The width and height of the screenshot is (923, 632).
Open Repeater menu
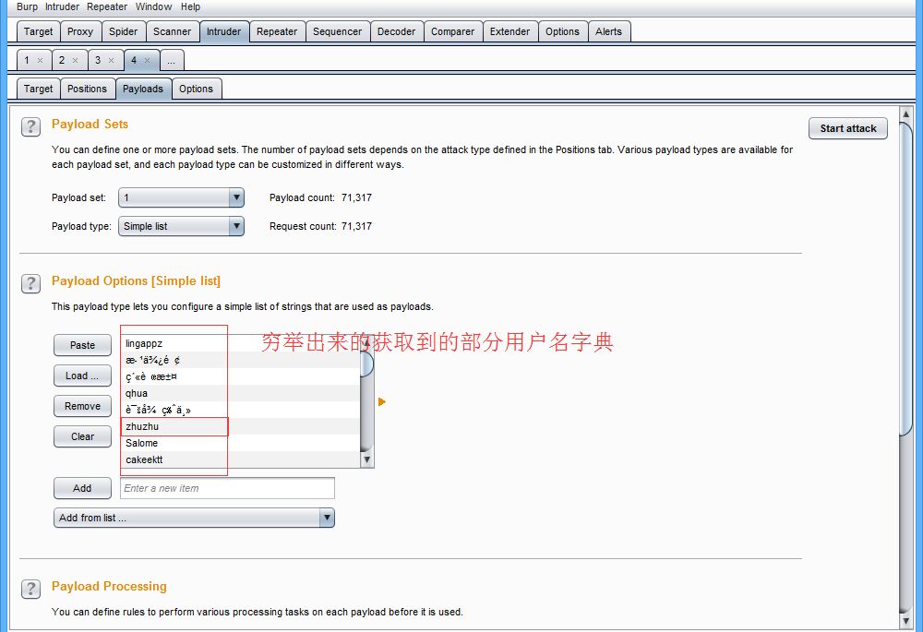(106, 6)
